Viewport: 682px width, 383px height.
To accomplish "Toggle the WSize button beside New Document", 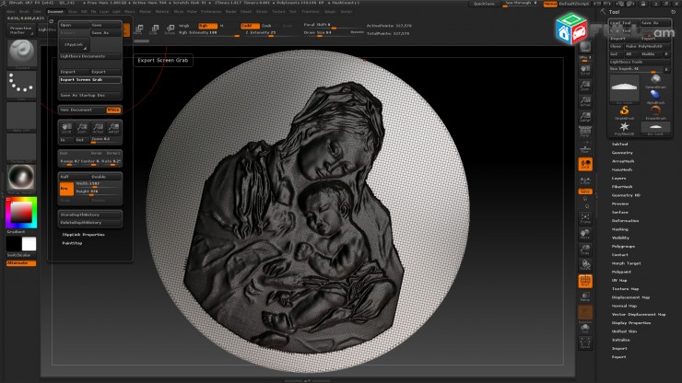I will coord(113,110).
